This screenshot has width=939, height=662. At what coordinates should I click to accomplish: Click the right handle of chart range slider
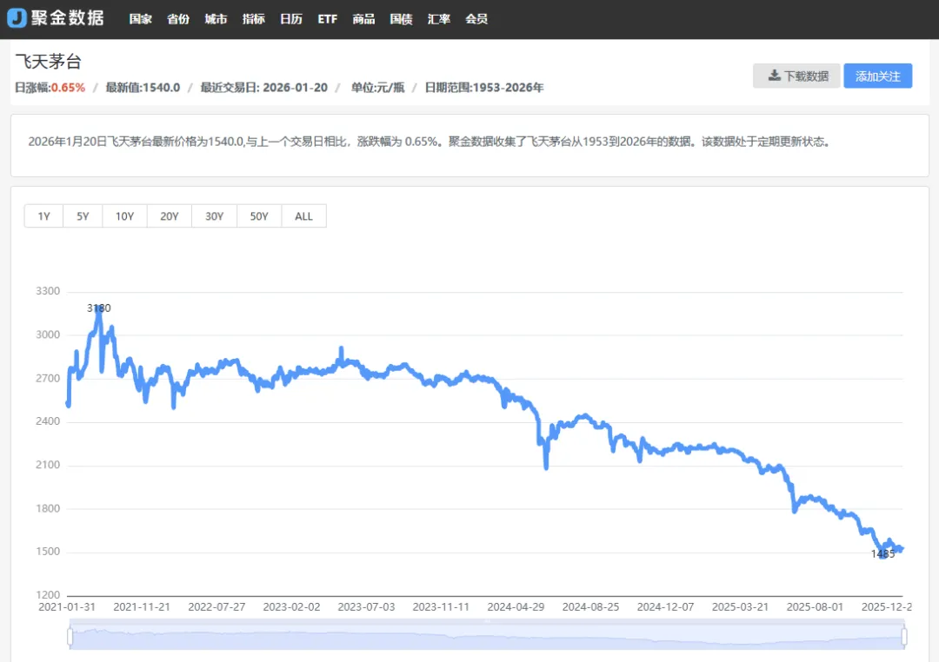tap(903, 637)
